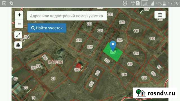This screenshot has height=101, width=180.
Task: Select parcel labeled 139
Action: tap(153, 74)
